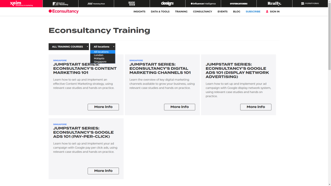Click the Pay-Per-Click course description text

[x=85, y=148]
